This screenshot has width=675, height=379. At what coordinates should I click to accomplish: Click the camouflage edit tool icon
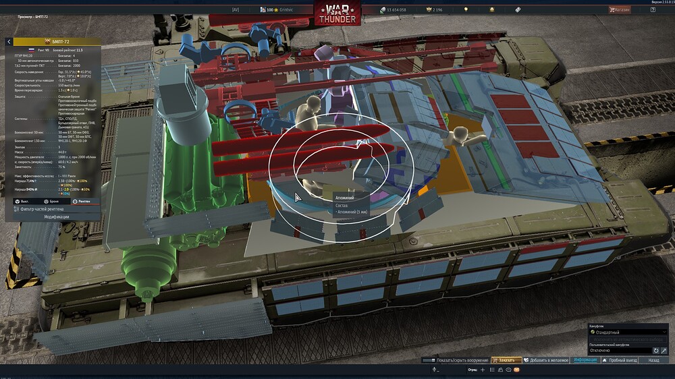tap(664, 351)
